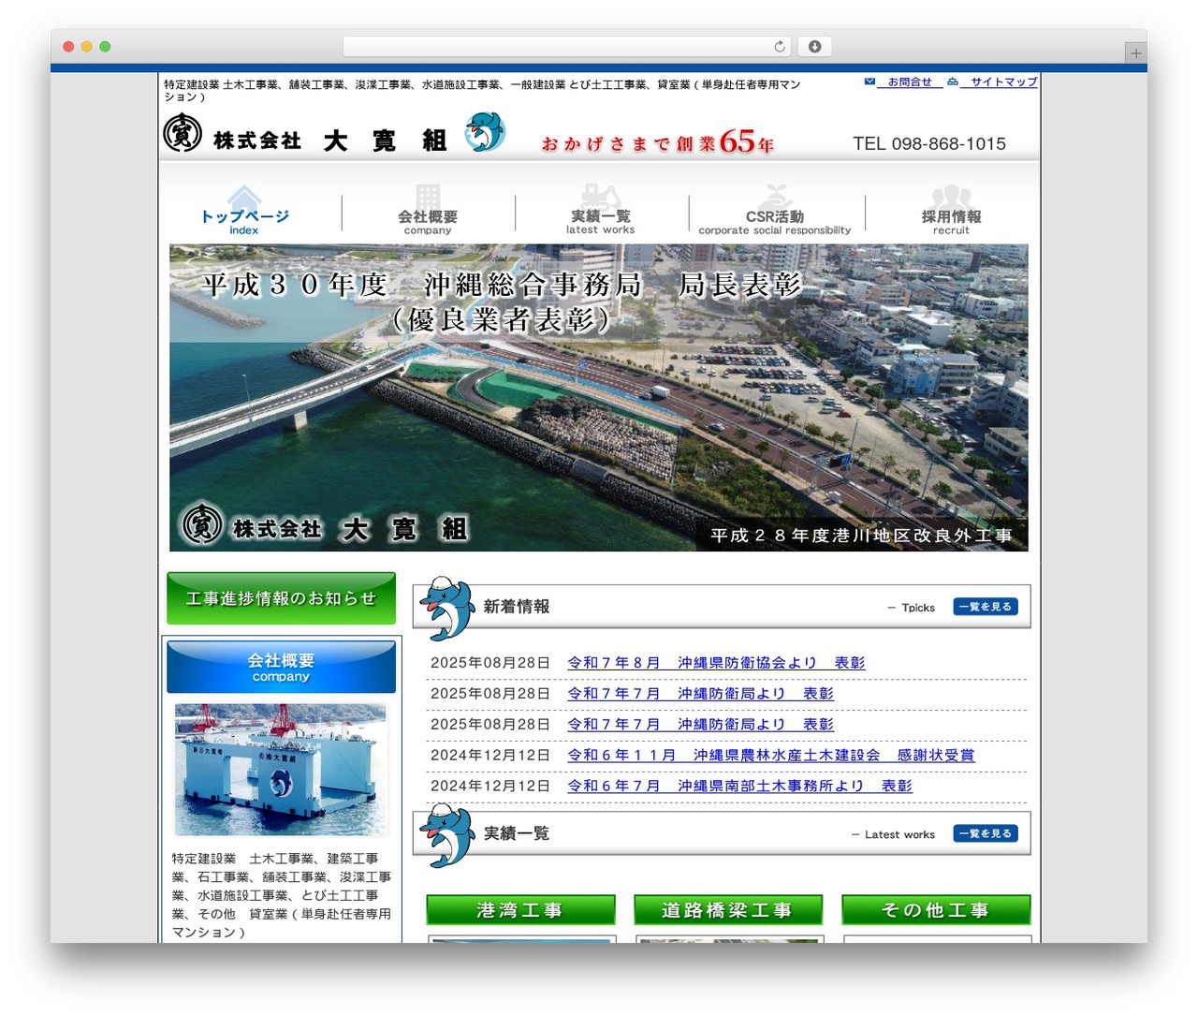Click the dolphin icon beside 実績一覧 heading
This screenshot has width=1198, height=1015.
[448, 834]
